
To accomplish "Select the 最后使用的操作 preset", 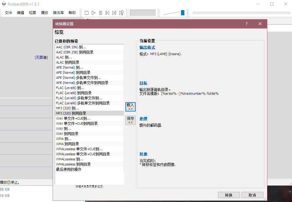I will click(x=89, y=169).
